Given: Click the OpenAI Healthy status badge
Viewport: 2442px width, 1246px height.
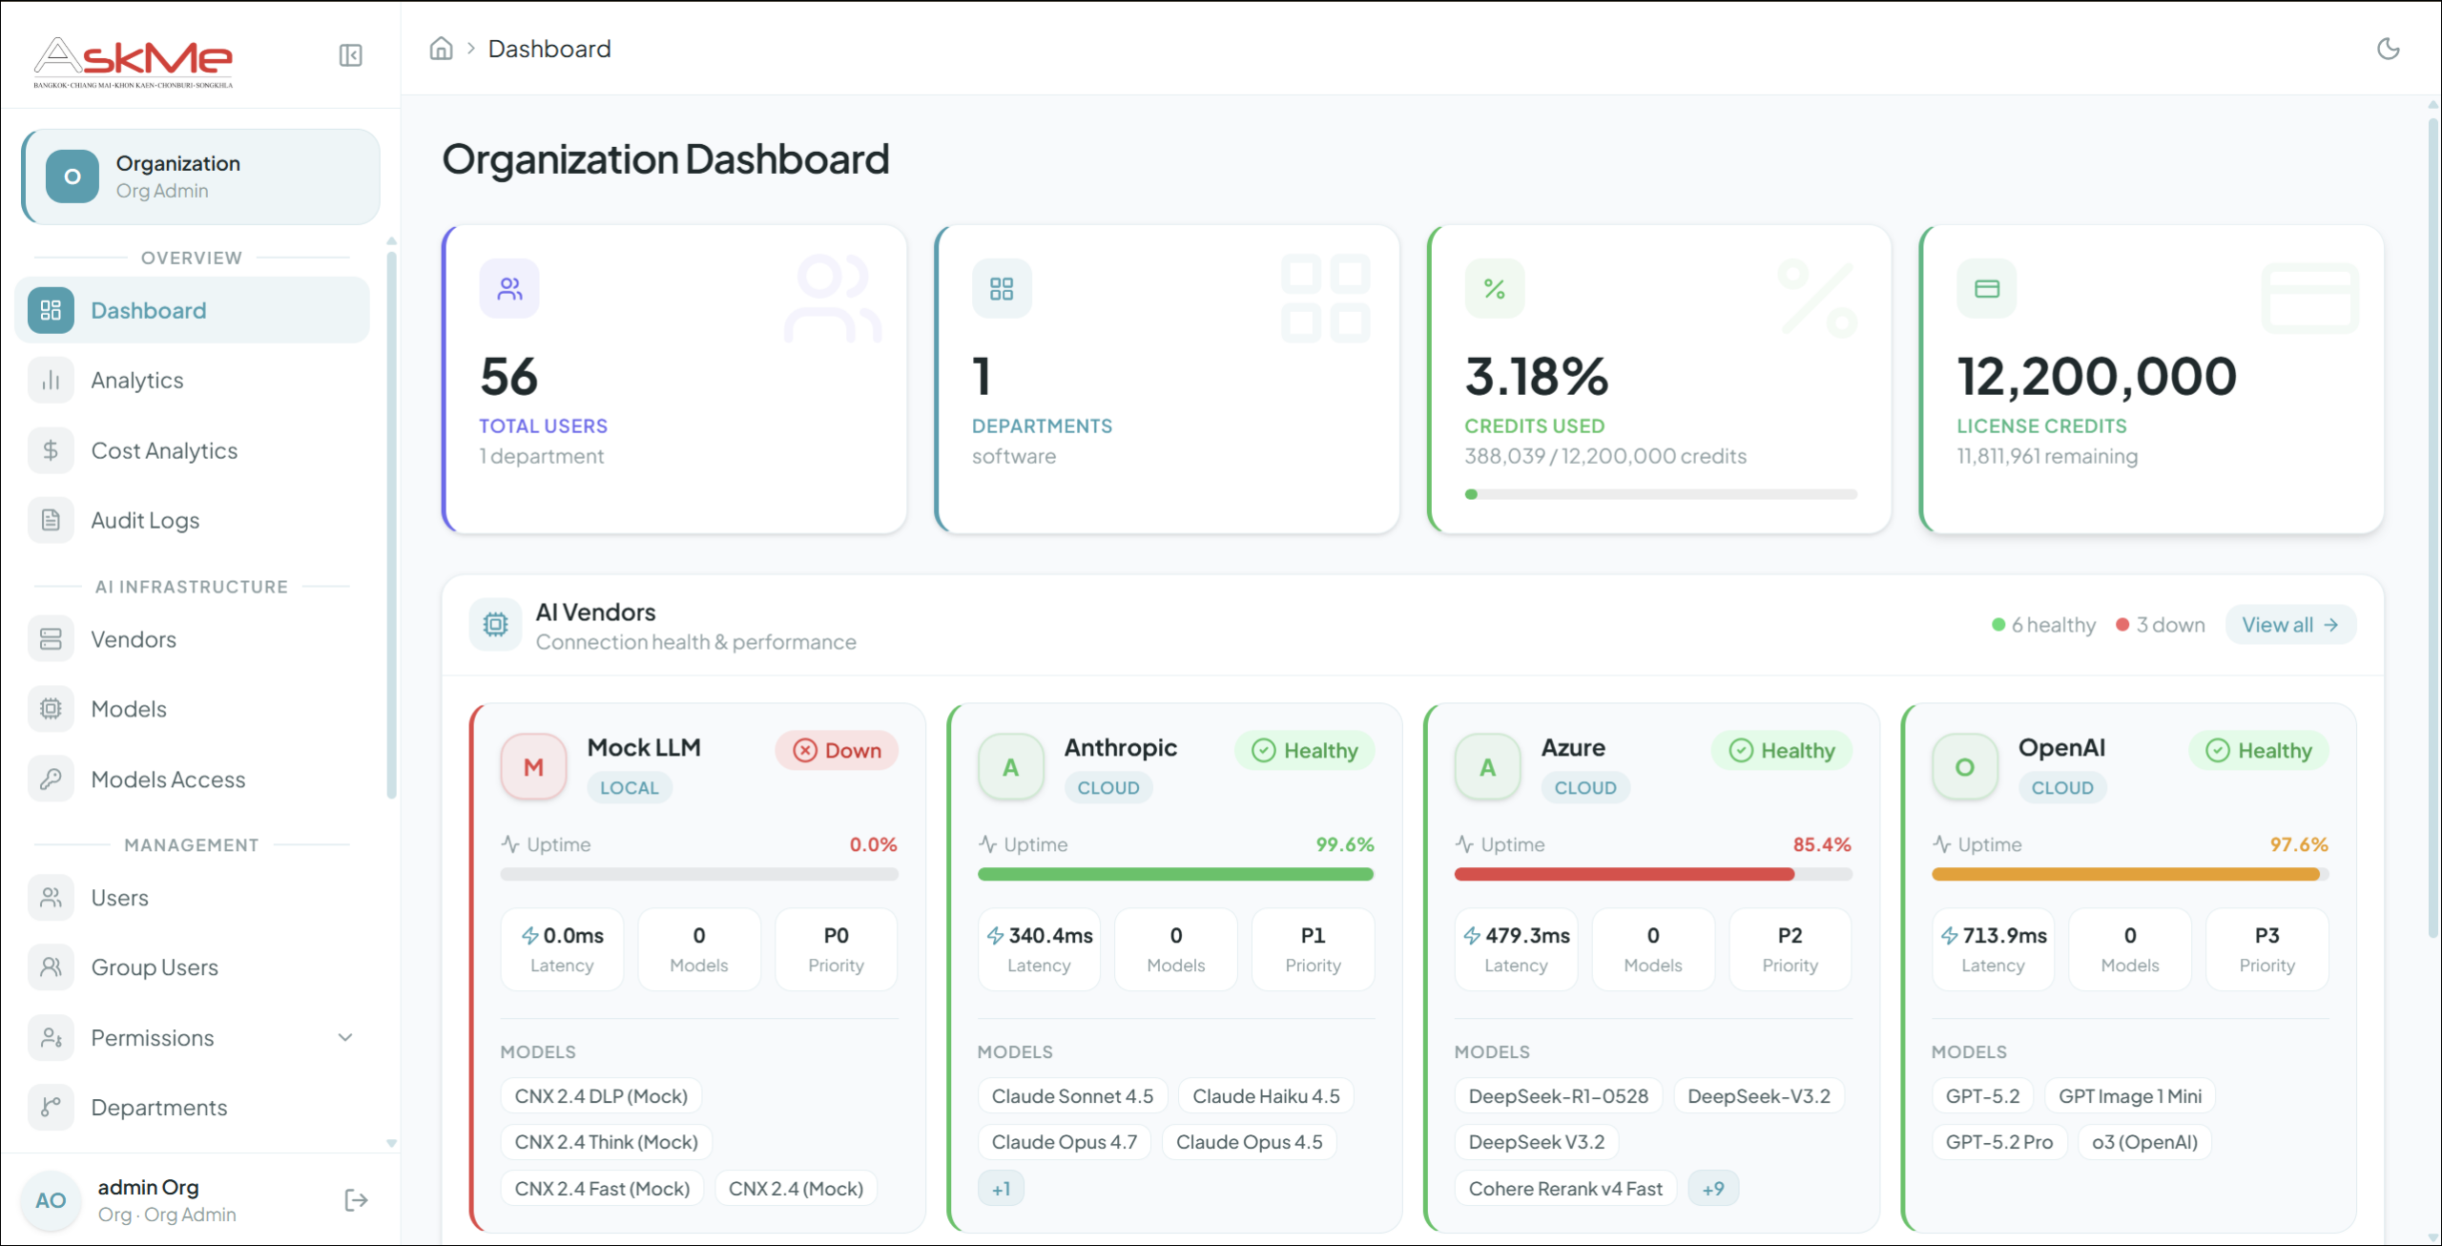Looking at the screenshot, I should (2258, 751).
